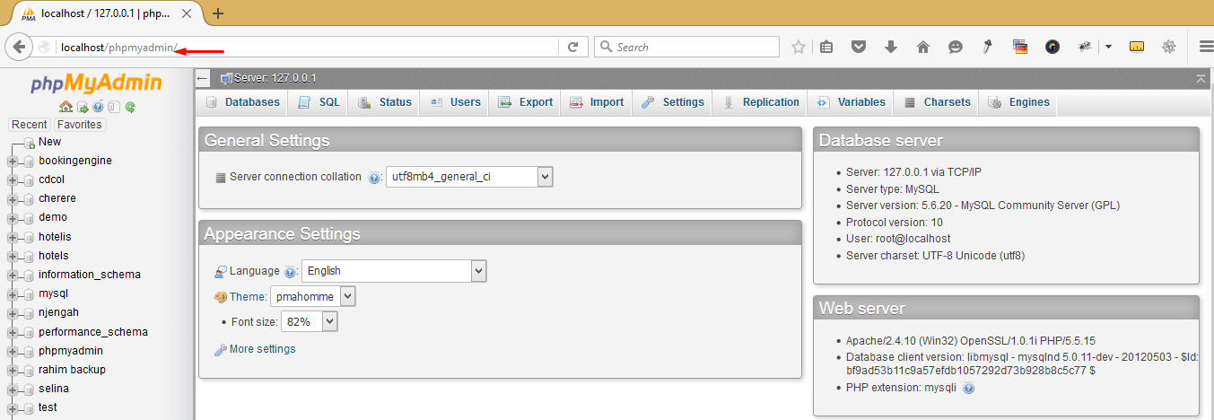Screen dimensions: 1214x420
Task: Select the phpmyadmin database in tree
Action: click(71, 351)
